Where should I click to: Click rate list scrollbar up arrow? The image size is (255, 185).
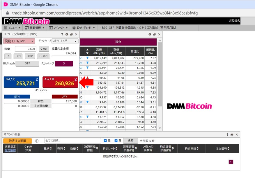coord(160,40)
